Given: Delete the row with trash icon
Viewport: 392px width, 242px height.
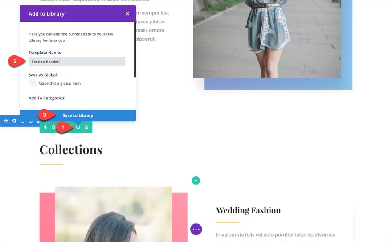Looking at the screenshot, I should pyautogui.click(x=86, y=127).
